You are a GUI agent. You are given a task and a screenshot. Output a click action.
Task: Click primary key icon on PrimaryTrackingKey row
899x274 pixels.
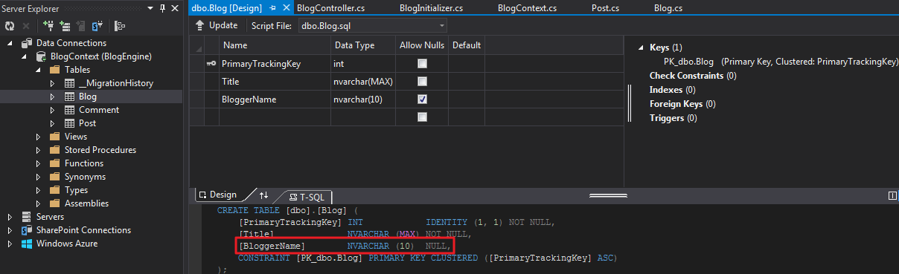[211, 64]
